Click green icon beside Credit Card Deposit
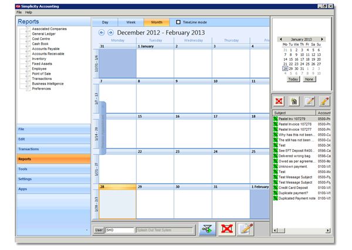The image size is (352, 250). point(276,188)
